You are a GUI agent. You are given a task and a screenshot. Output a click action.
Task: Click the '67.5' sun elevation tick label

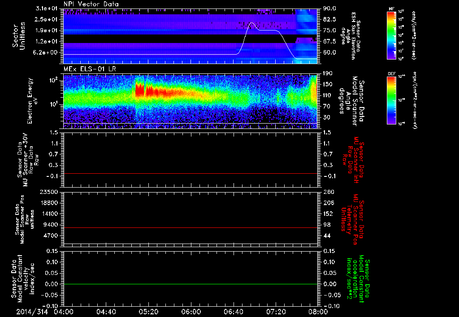coord(329,42)
